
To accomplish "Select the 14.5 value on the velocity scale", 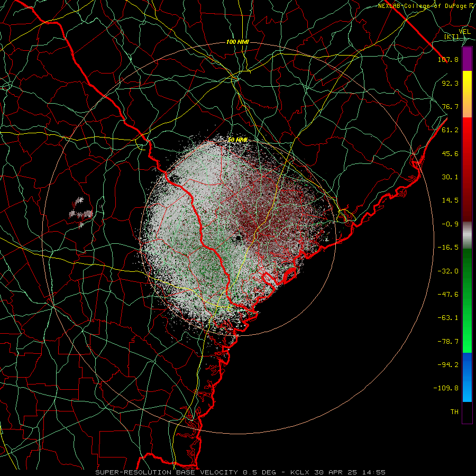I will pos(450,200).
